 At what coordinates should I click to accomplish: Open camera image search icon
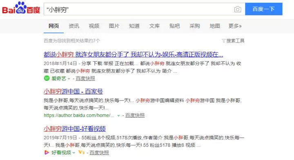tap(238, 9)
